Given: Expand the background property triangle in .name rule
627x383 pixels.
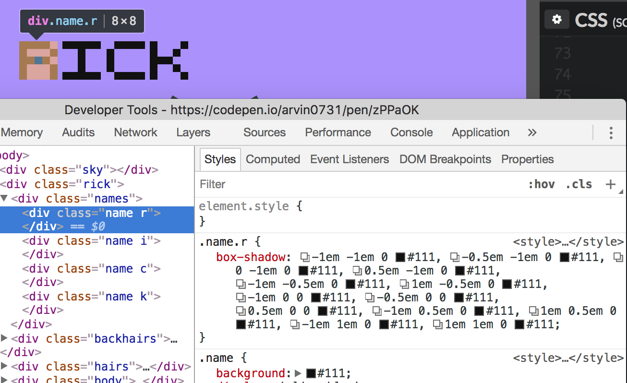Looking at the screenshot, I should [298, 373].
